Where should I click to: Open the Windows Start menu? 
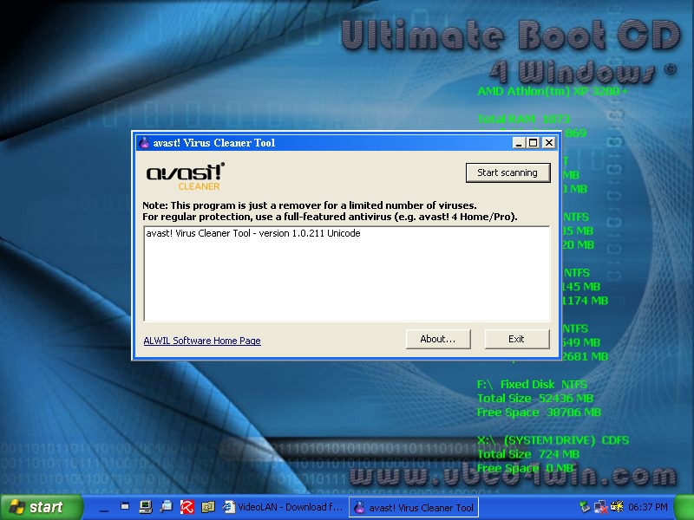point(36,507)
